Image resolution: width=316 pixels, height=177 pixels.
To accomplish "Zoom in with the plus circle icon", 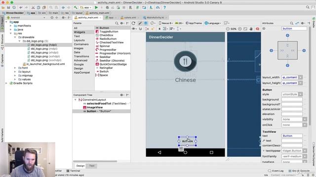I will 240,29.
